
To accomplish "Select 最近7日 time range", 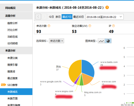I will click(x=67, y=17).
